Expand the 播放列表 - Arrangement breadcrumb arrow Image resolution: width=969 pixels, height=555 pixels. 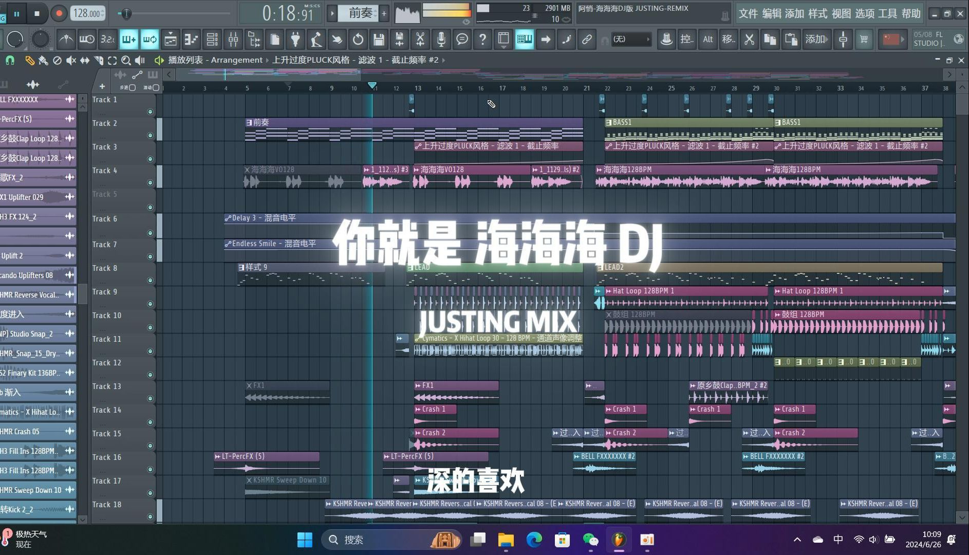(x=267, y=60)
